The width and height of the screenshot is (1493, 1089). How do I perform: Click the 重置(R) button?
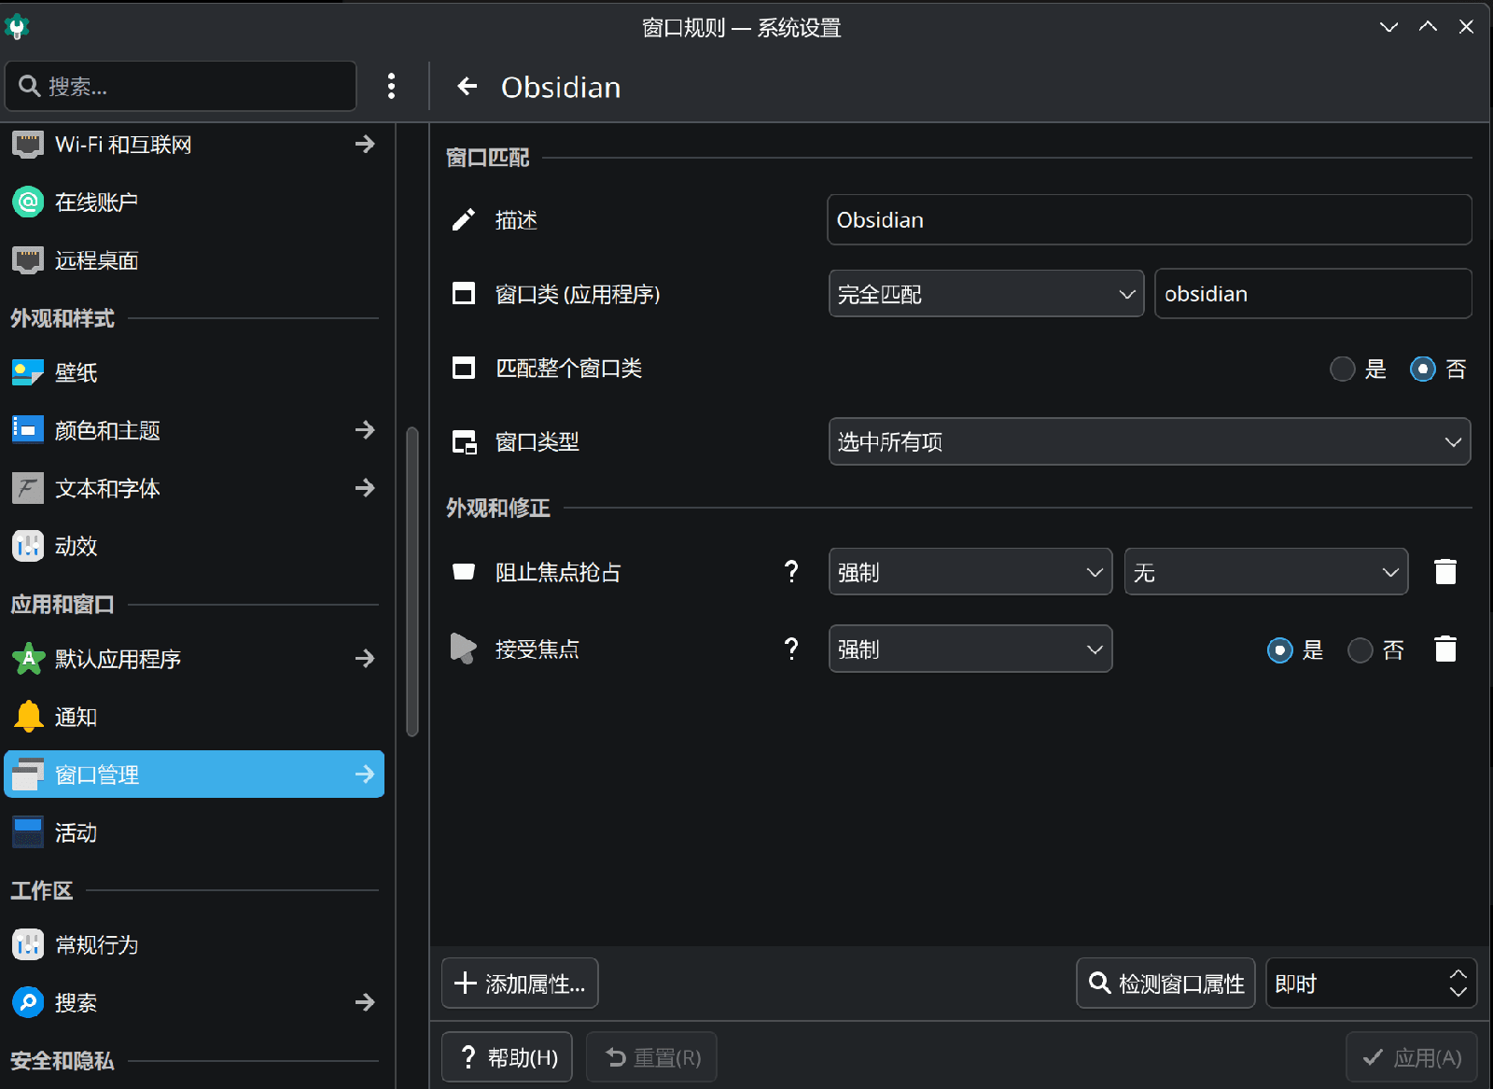tap(651, 1057)
